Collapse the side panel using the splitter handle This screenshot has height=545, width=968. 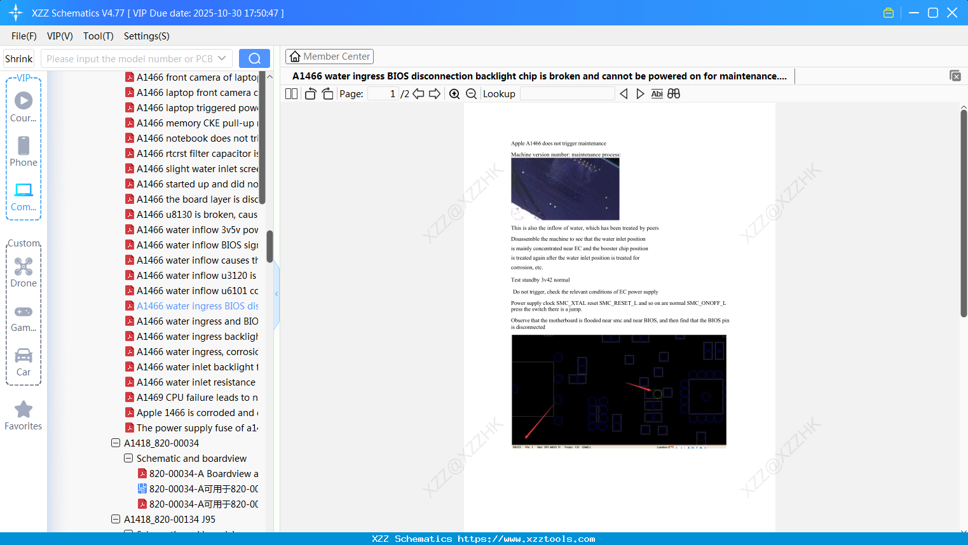[x=276, y=294]
